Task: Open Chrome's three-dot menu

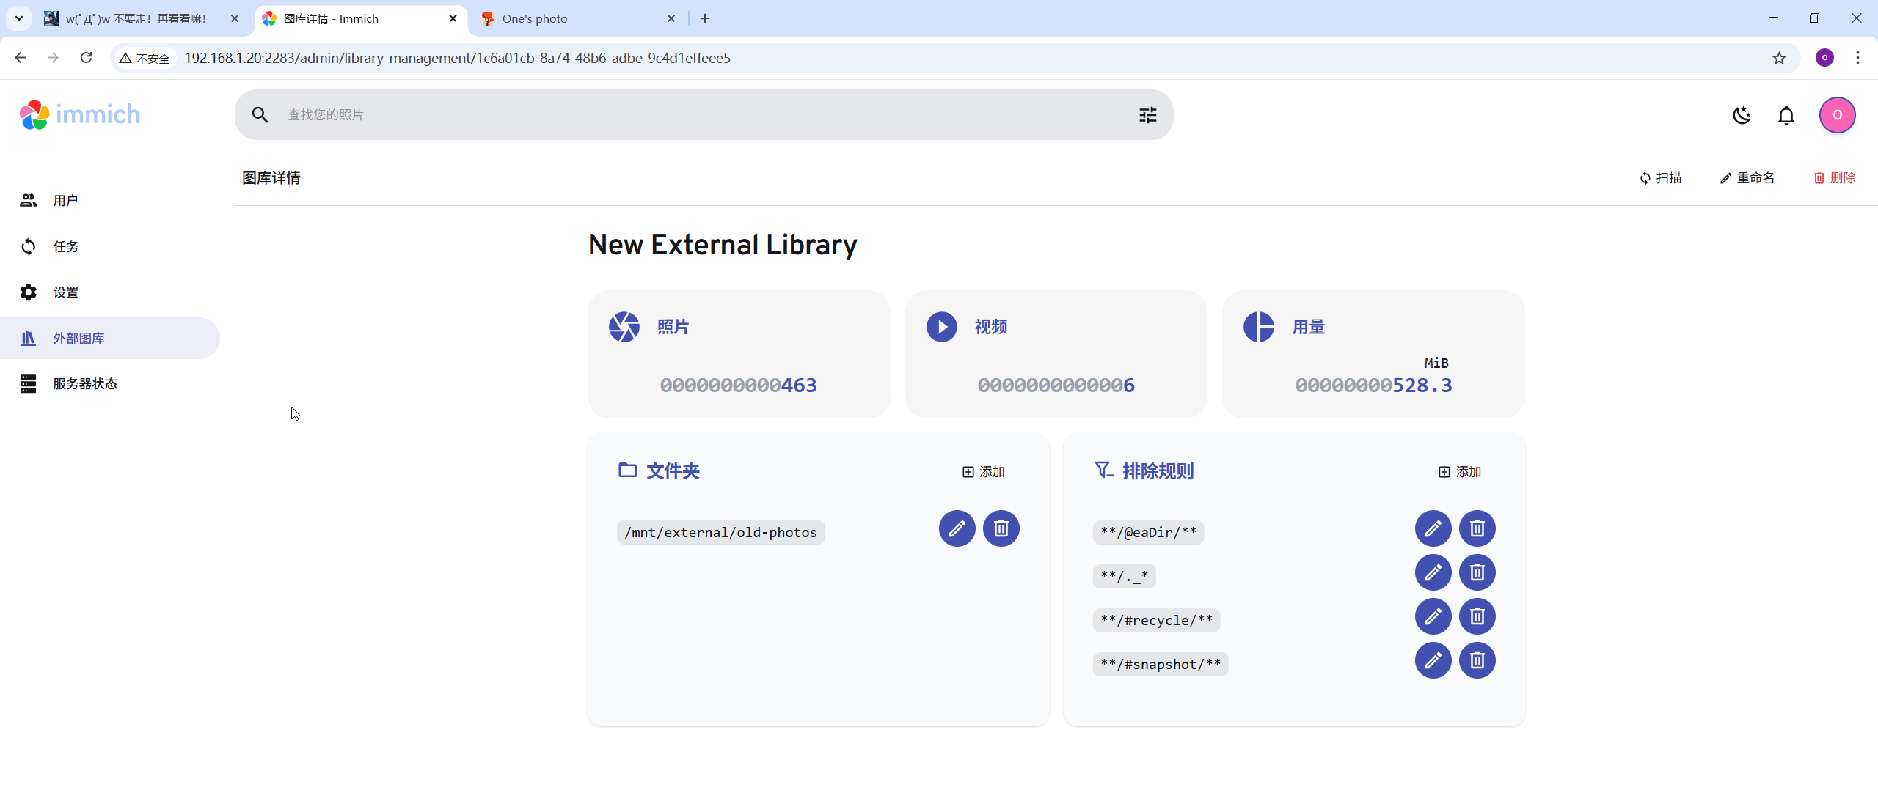Action: (1857, 58)
